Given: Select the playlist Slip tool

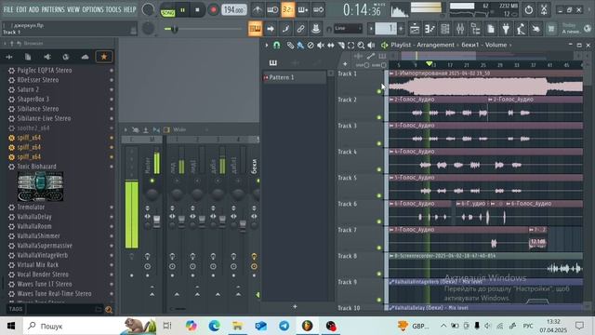Looking at the screenshot, I should point(331,46).
